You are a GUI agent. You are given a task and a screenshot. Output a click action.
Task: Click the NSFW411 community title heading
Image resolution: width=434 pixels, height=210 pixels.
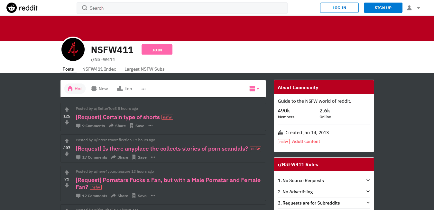[x=112, y=50]
